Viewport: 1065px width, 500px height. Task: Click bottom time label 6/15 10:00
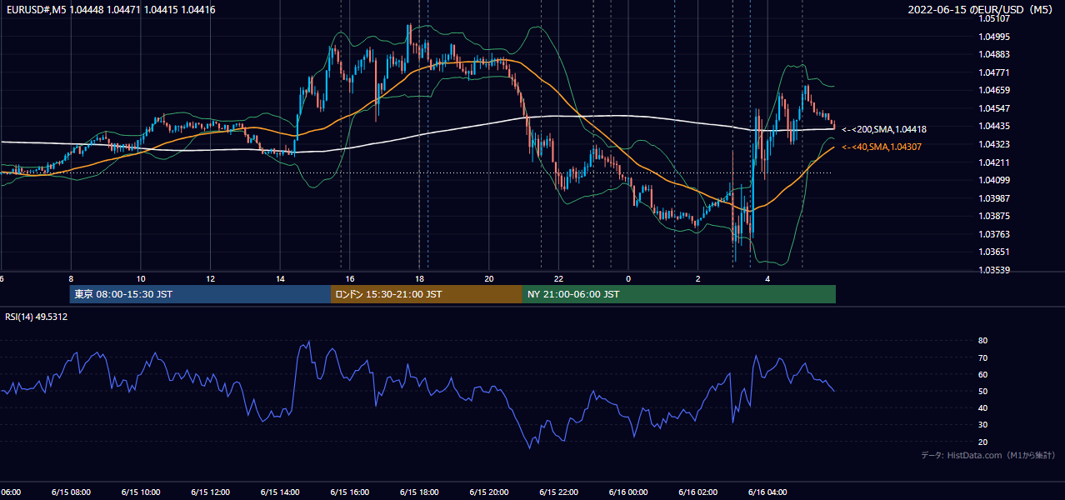point(141,492)
